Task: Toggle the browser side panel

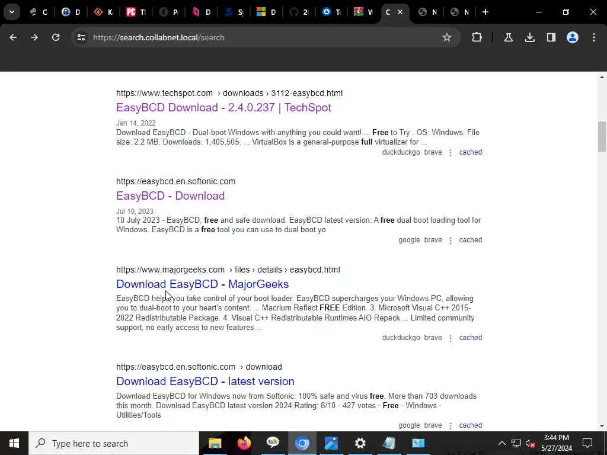Action: [x=551, y=37]
